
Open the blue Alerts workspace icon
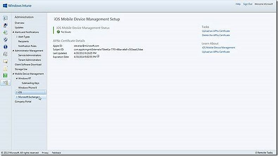(6, 47)
